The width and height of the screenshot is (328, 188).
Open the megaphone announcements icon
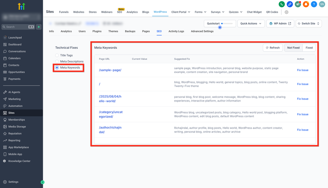coord(298,4)
